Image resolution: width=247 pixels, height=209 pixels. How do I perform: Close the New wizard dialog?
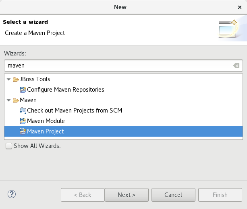pyautogui.click(x=240, y=7)
